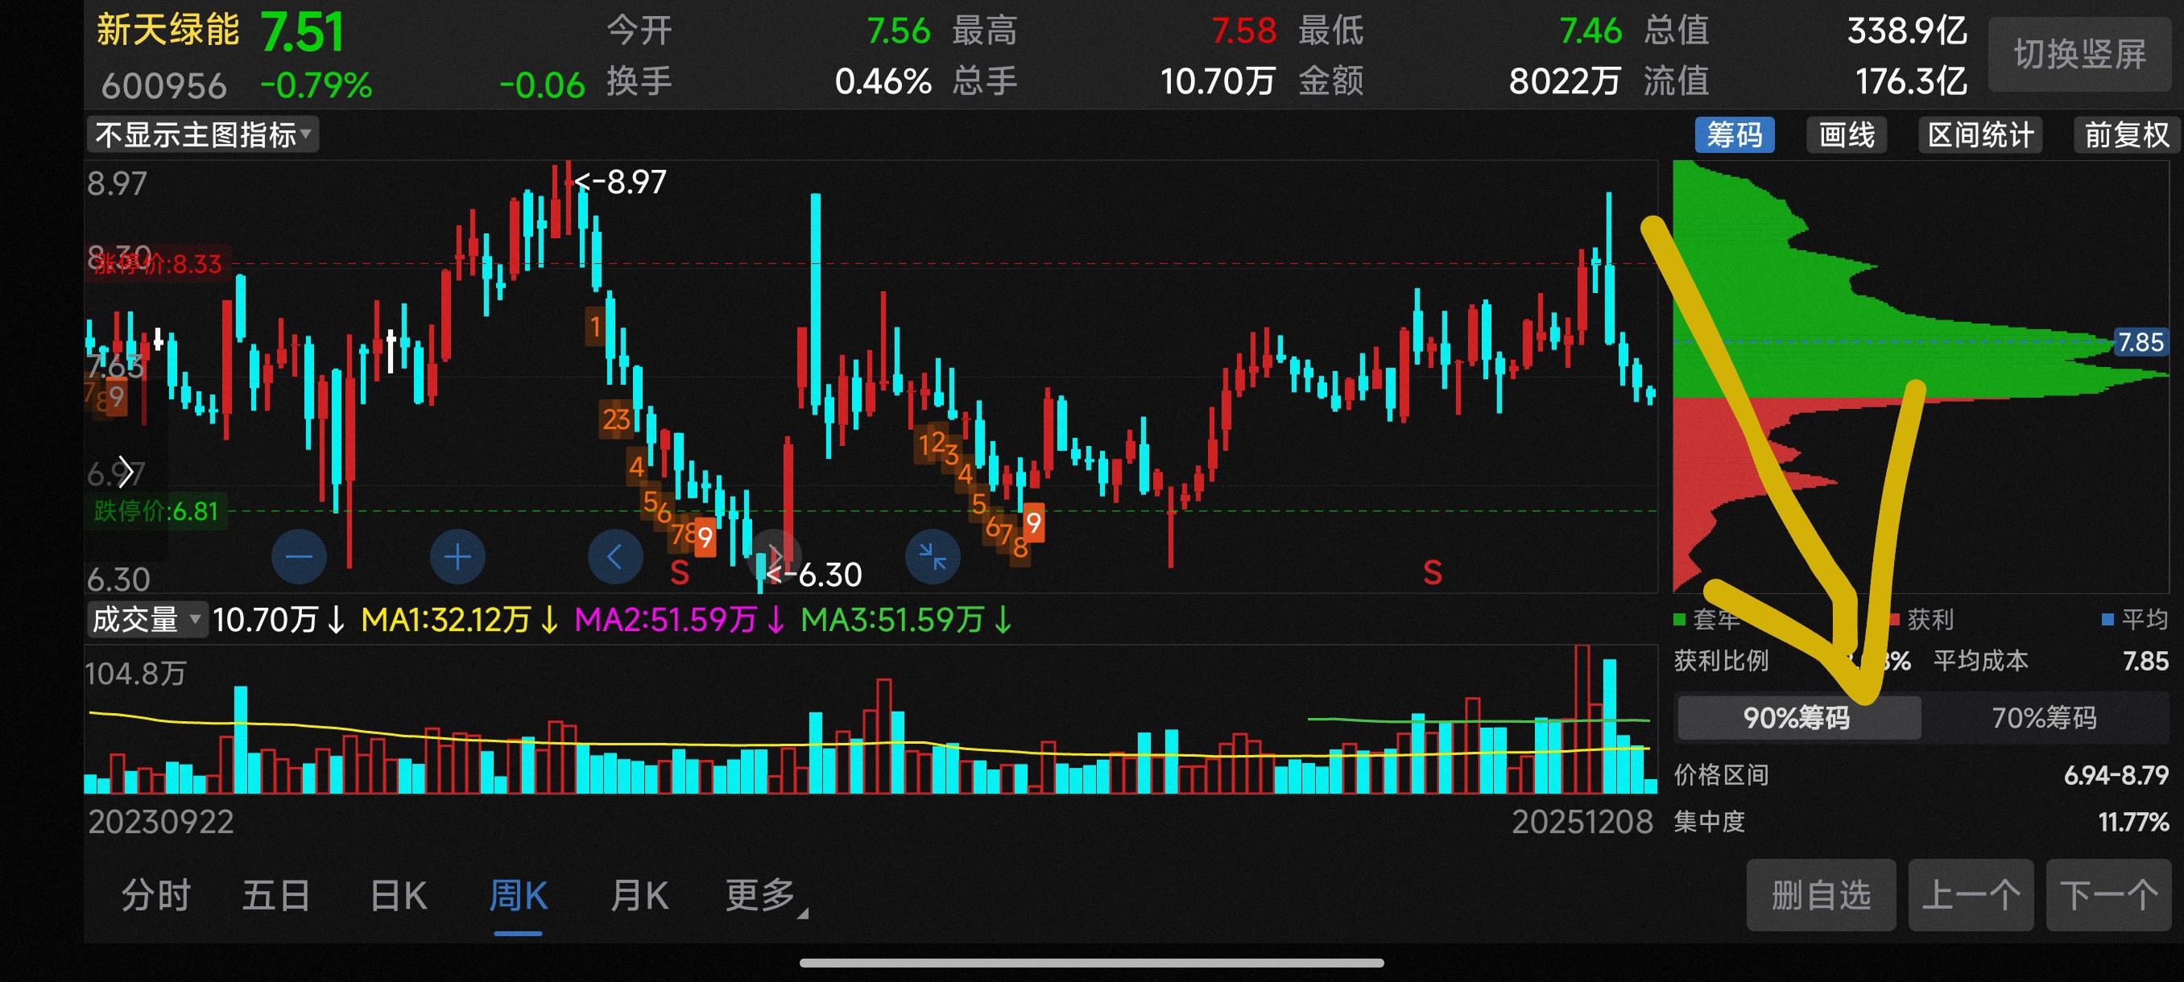Screen dimensions: 2184x982
Task: Switch to the 月K tab
Action: click(639, 896)
